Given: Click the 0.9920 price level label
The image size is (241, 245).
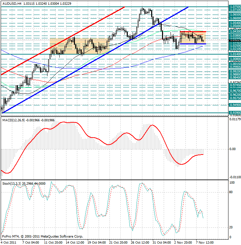Looking at the screenshot, I should pyautogui.click(x=235, y=71).
